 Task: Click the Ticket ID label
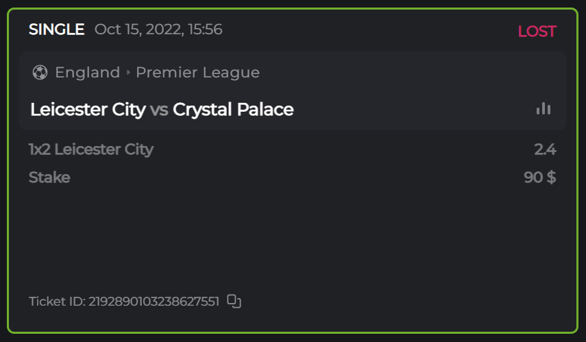pos(57,301)
